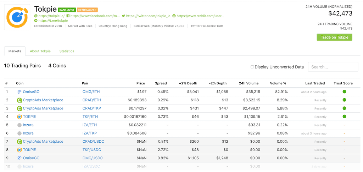Image resolution: width=363 pixels, height=172 pixels.
Task: Open the About Tokpie tab
Action: (x=40, y=51)
